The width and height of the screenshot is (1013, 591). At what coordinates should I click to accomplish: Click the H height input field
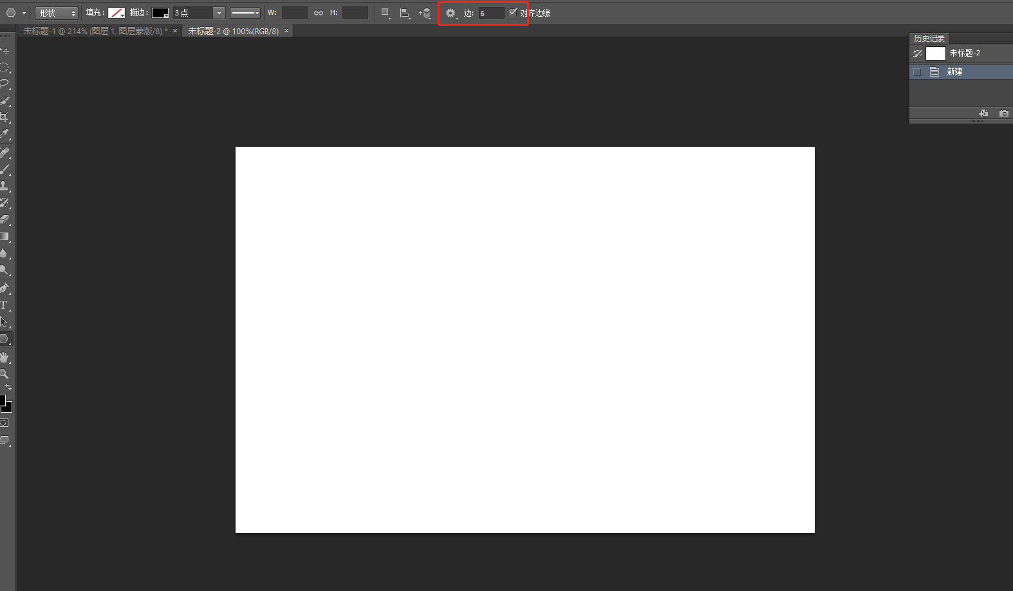point(355,13)
